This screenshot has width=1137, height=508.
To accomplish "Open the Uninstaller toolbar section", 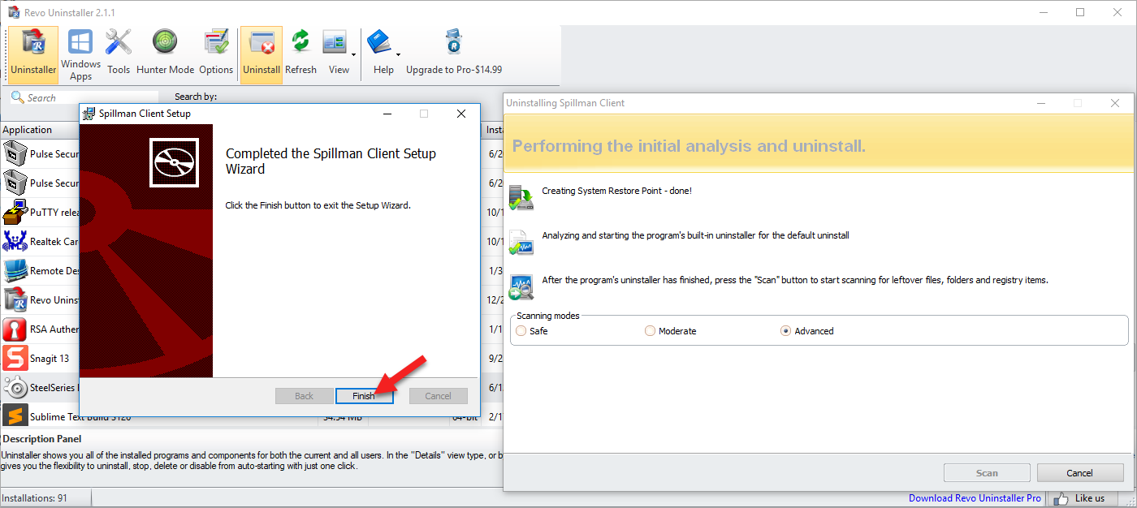I will 33,54.
